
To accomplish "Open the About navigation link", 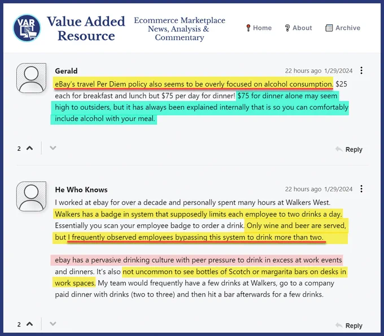I will pos(299,28).
